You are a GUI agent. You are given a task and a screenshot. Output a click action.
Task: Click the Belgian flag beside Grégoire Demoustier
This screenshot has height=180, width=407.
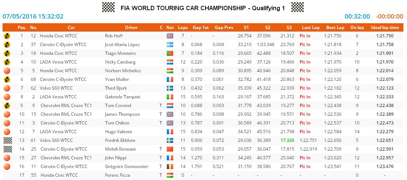click(170, 167)
